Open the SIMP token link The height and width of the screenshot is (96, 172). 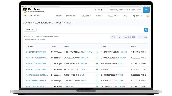82,75
